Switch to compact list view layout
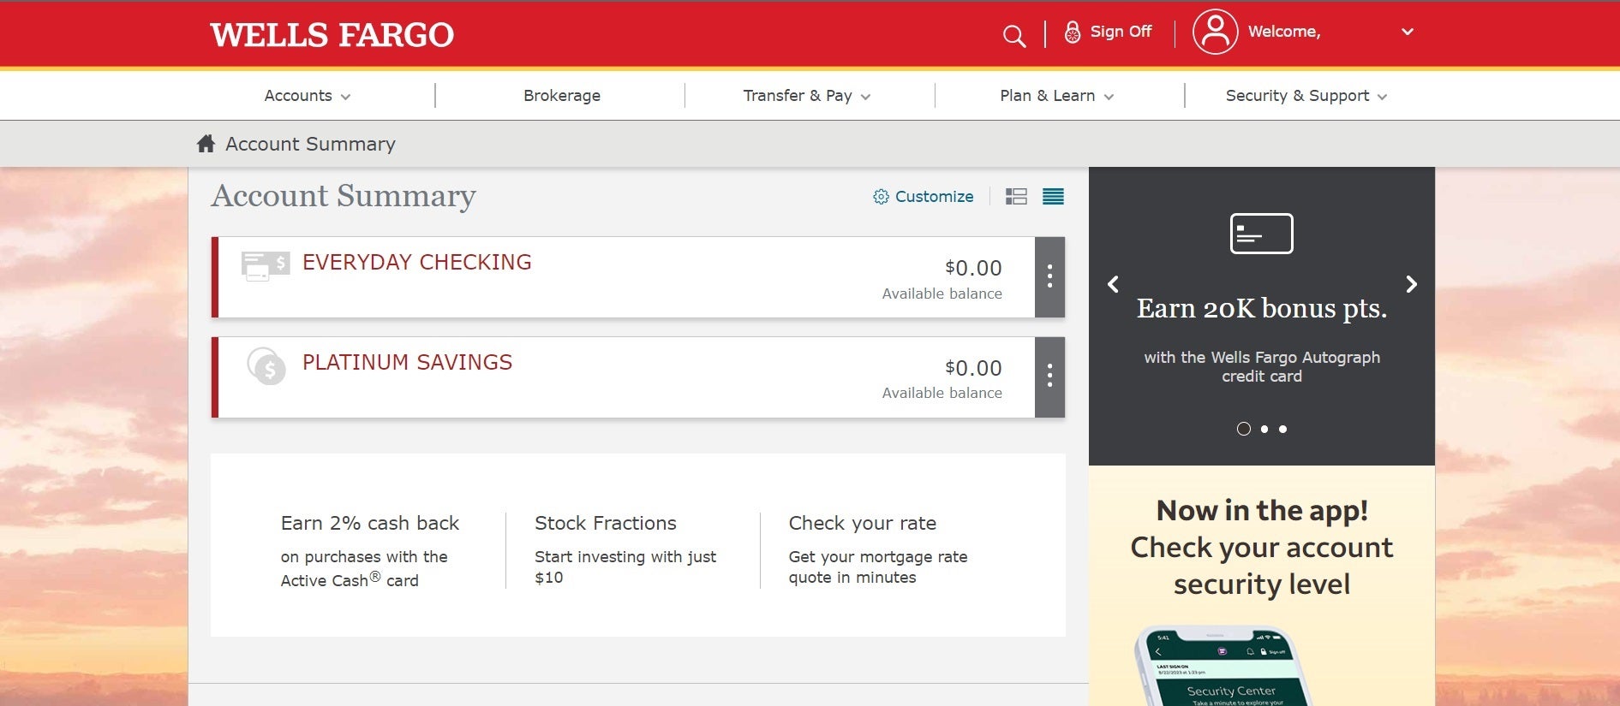 click(1053, 197)
